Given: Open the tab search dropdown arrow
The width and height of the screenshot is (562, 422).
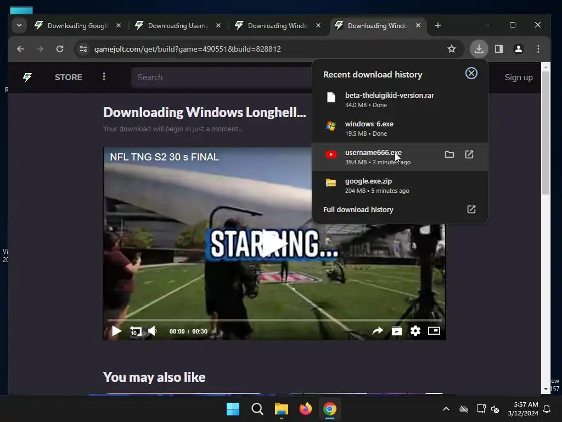Looking at the screenshot, I should pyautogui.click(x=19, y=25).
